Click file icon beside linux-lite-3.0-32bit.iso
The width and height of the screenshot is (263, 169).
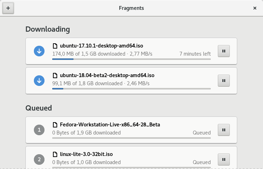(55, 154)
